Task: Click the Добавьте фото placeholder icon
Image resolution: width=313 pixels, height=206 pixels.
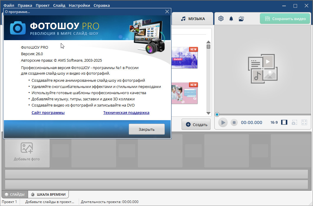Action: (x=27, y=148)
